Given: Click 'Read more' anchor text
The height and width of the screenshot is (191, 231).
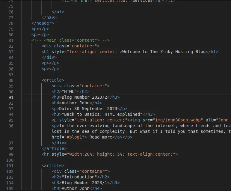Looking at the screenshot, I should [101, 137].
